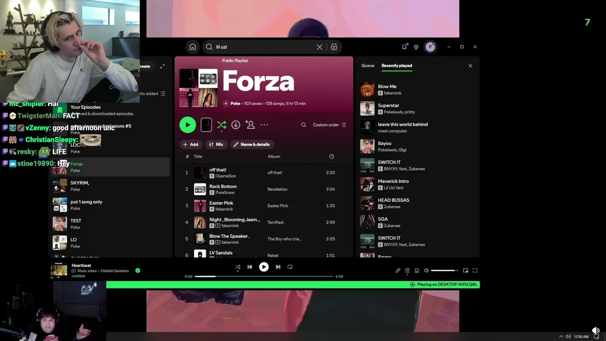Sort tracks by the Title column header
The height and width of the screenshot is (341, 606).
tap(198, 156)
